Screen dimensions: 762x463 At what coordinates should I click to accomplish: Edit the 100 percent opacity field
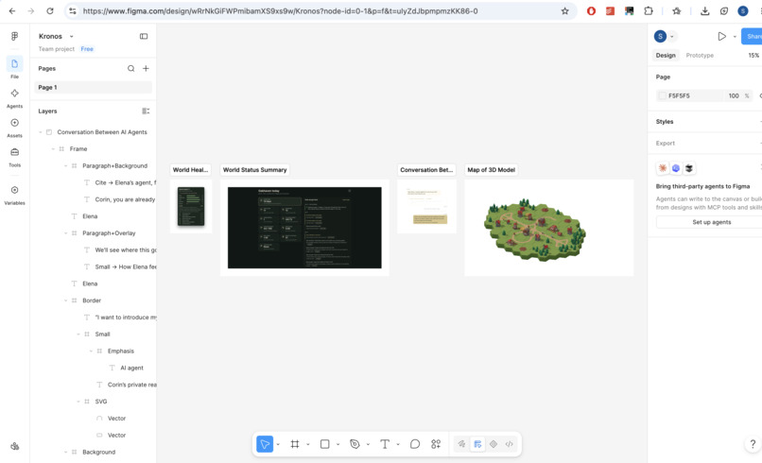click(x=734, y=95)
